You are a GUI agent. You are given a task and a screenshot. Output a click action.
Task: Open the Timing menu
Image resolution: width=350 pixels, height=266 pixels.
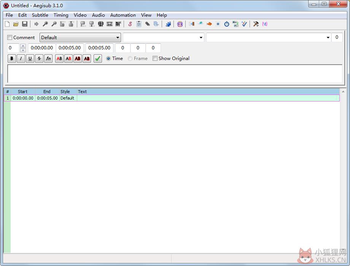(x=61, y=15)
